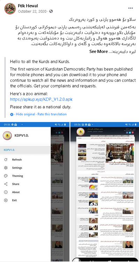139x262 pixels.
Task: Click the Share icon in app drawer
Action: [6, 184]
